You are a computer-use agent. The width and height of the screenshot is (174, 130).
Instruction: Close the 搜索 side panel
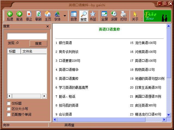[48, 27]
